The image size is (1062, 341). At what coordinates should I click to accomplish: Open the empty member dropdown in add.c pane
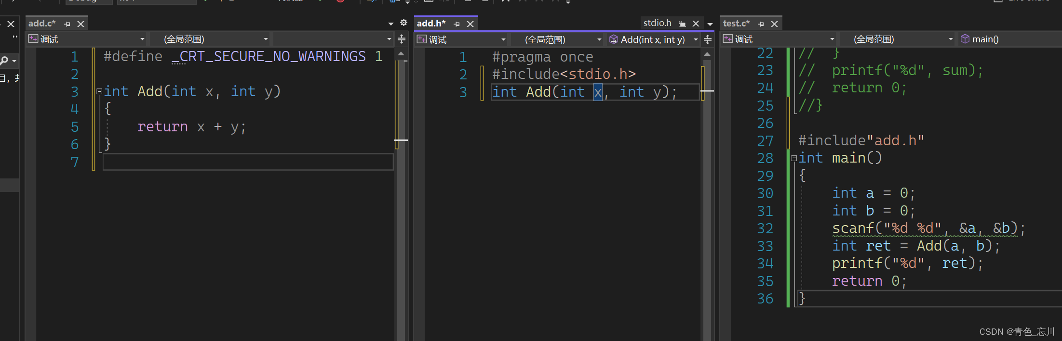(333, 39)
